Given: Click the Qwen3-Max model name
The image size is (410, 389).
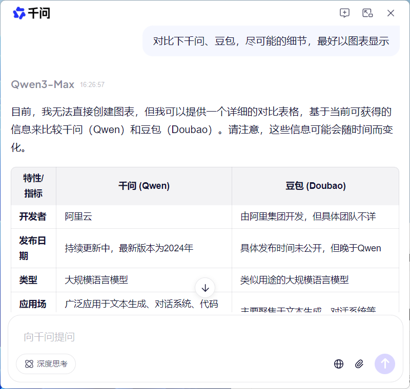Looking at the screenshot, I should click(x=43, y=84).
